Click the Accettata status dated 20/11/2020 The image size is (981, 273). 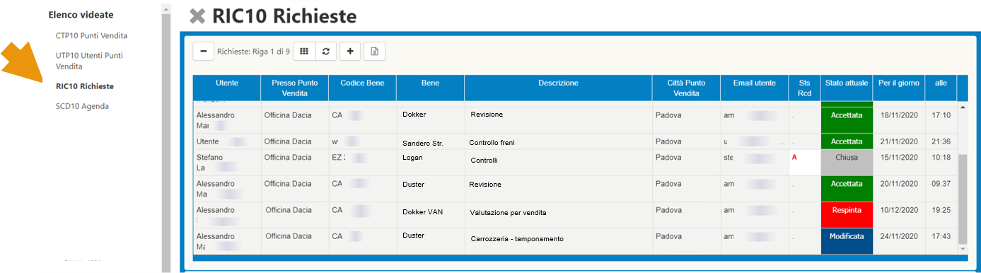tap(847, 188)
